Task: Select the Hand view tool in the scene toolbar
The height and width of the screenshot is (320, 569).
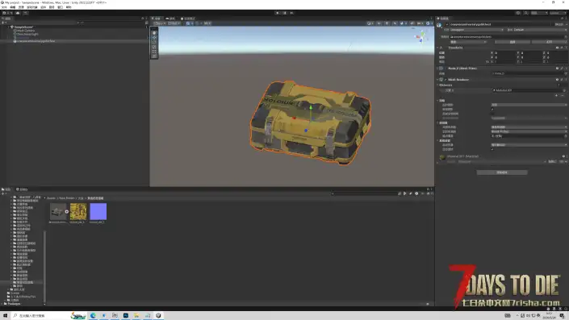Action: coord(154,32)
